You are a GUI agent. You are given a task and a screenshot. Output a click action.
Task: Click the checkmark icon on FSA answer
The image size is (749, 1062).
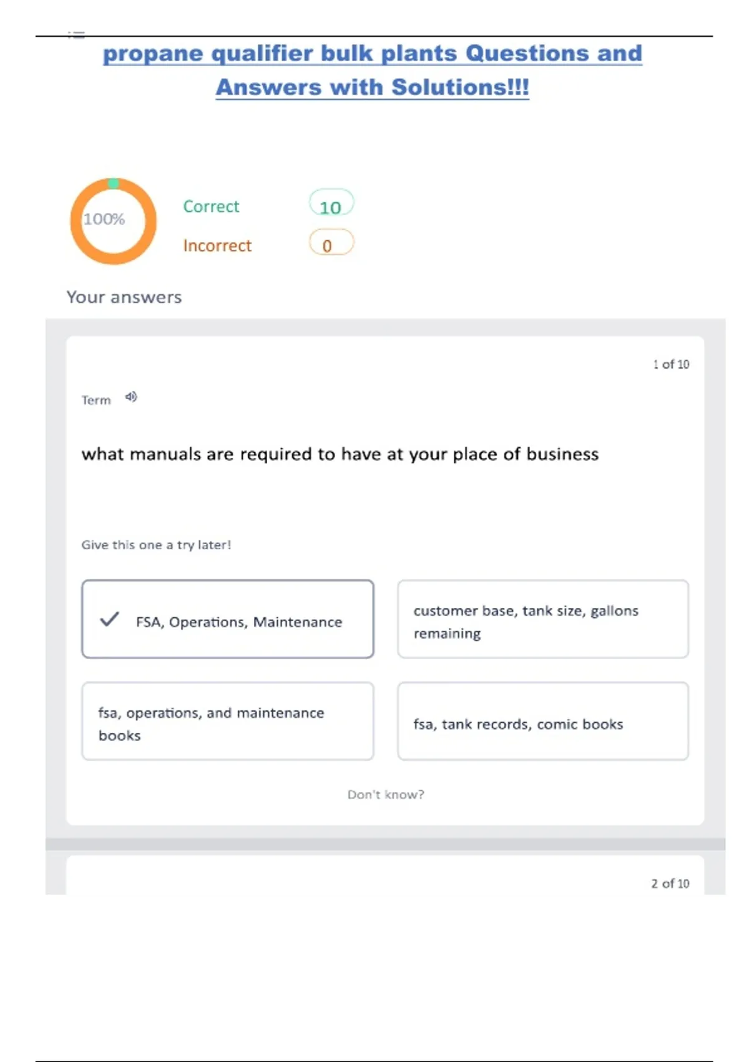[109, 619]
